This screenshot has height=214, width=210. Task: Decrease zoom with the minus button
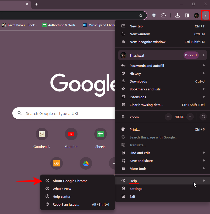168,117
